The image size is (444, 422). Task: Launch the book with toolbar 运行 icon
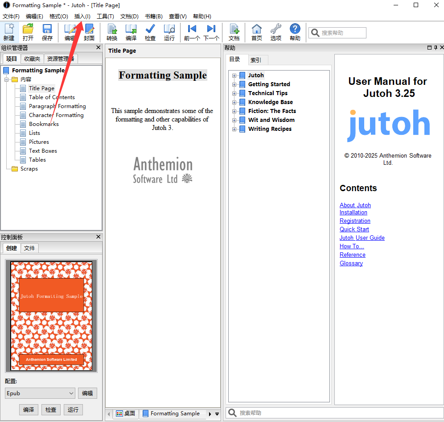coord(169,32)
